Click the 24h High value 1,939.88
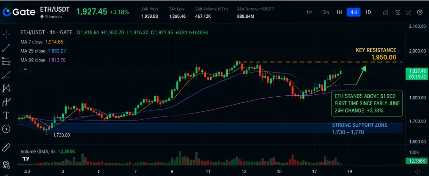Viewport: 429px width, 176px height. 150,16
